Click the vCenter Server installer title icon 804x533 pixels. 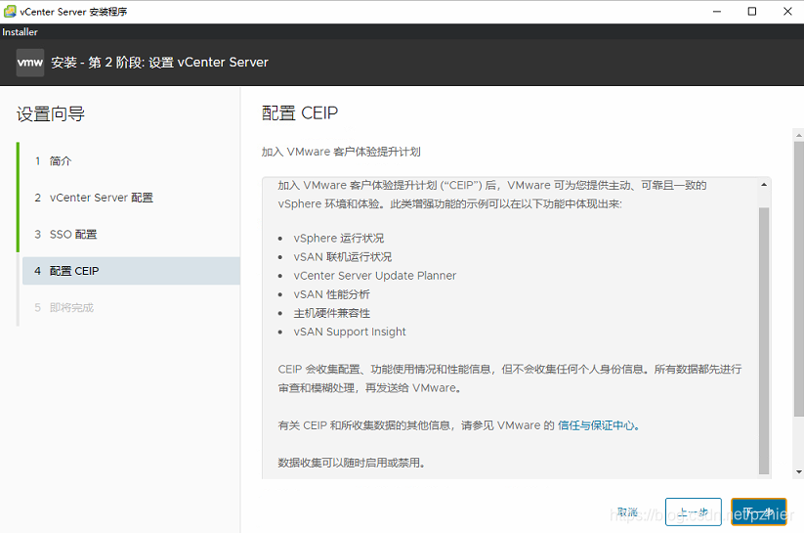coord(9,12)
